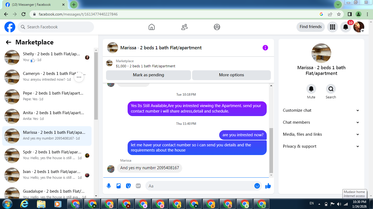
Task: Click the taskbar volume speaker icon
Action: click(339, 204)
